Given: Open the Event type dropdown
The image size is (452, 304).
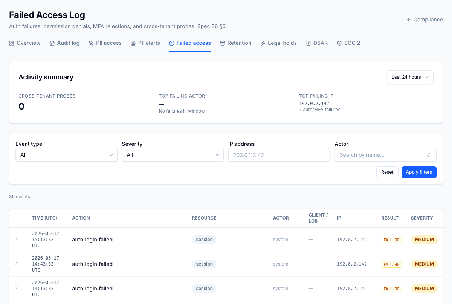Looking at the screenshot, I should pyautogui.click(x=66, y=155).
